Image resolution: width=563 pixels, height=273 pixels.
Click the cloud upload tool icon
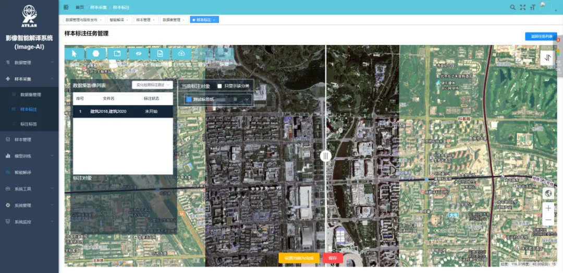(x=181, y=53)
